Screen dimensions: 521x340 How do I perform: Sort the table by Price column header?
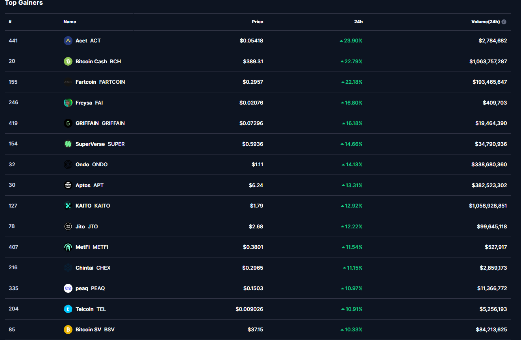pyautogui.click(x=257, y=22)
